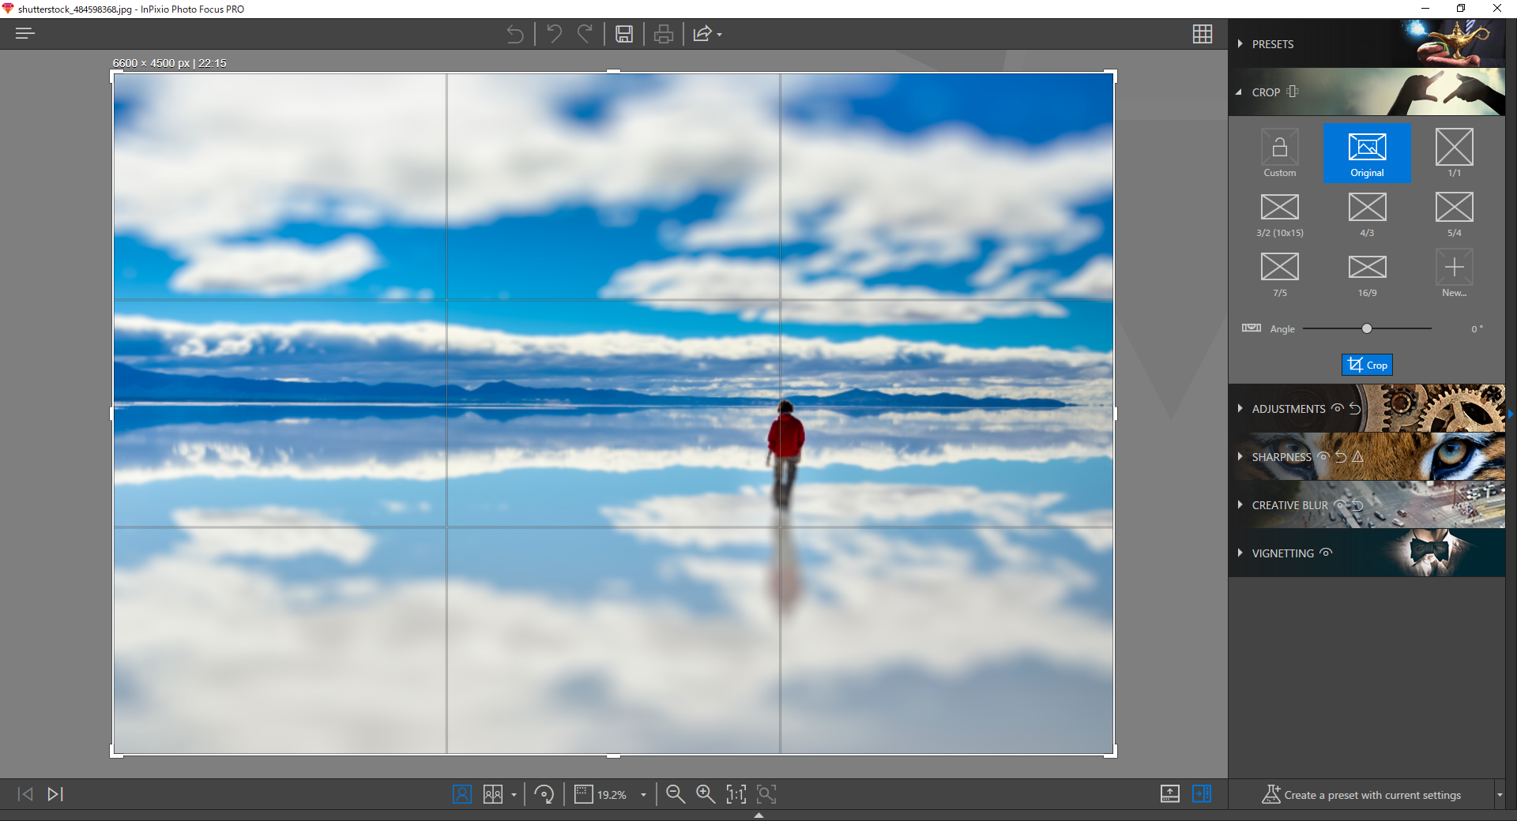Click Create a preset with current settings
The width and height of the screenshot is (1517, 821).
(x=1363, y=795)
